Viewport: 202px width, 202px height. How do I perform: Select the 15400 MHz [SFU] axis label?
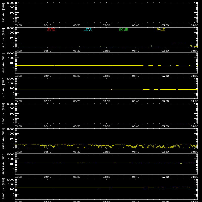point(3,189)
